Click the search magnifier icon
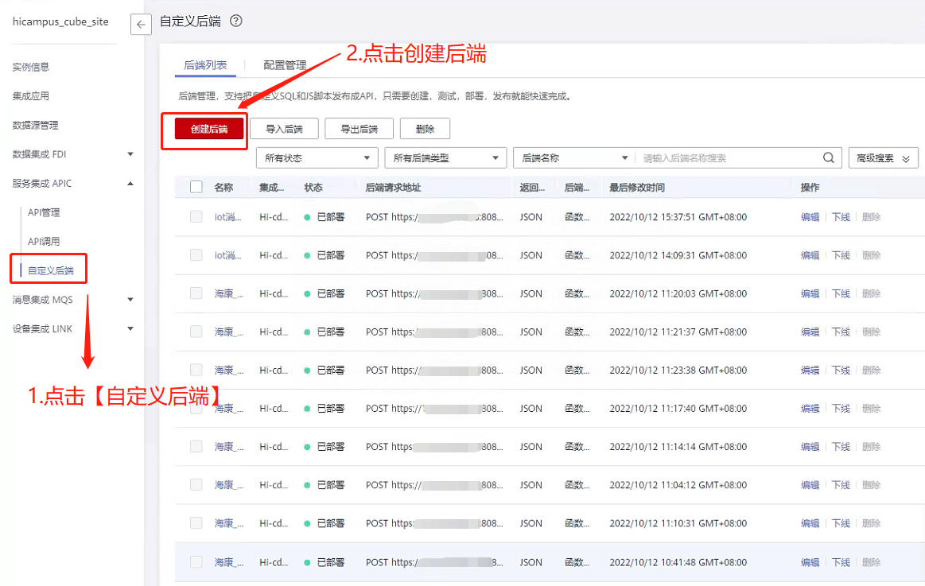 pos(829,158)
